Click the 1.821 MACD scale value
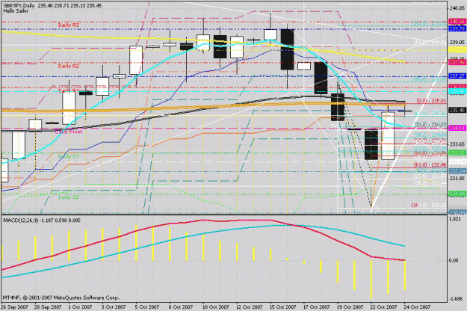The height and width of the screenshot is (311, 467). click(x=454, y=219)
